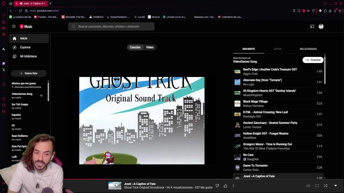Open Twitch in the Opera sidebar
This screenshot has height=193, width=344.
(3, 64)
